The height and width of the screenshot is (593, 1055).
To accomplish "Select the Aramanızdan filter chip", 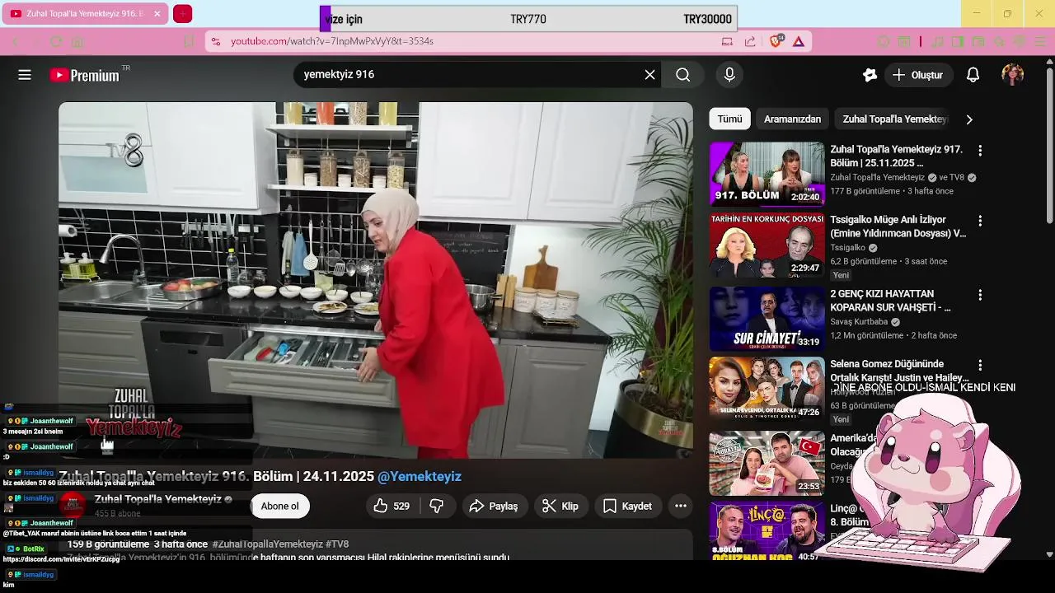I will click(792, 119).
